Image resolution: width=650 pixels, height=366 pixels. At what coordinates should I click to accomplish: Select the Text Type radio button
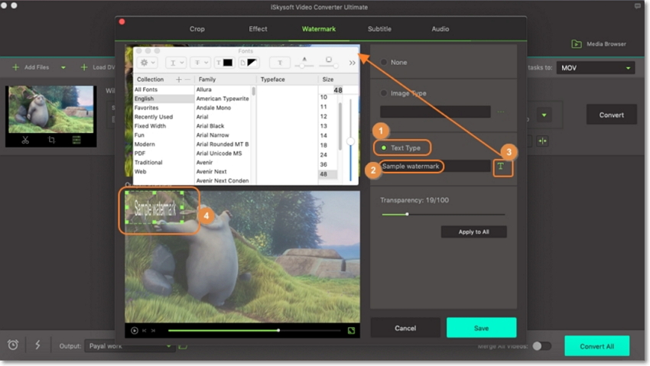(x=384, y=147)
